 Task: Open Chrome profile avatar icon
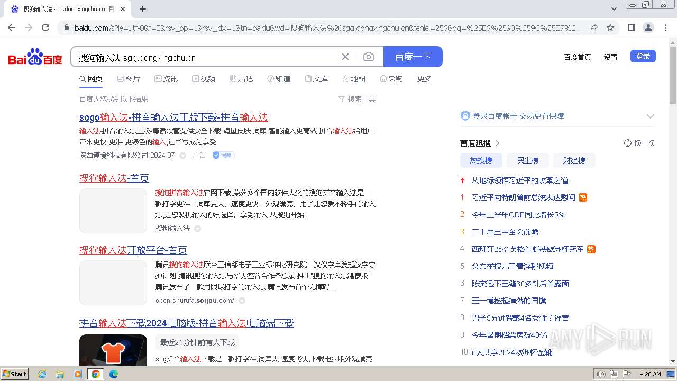(648, 28)
